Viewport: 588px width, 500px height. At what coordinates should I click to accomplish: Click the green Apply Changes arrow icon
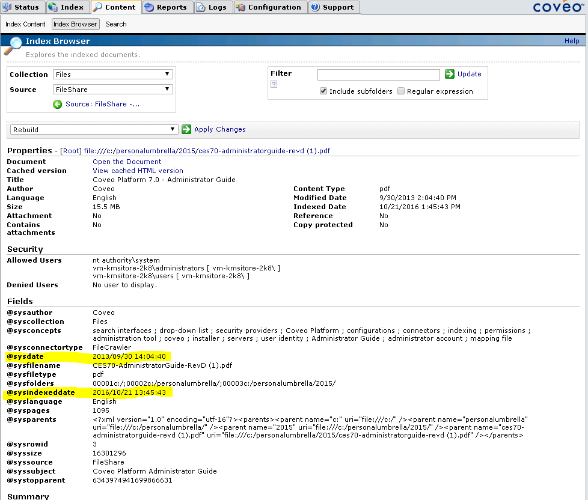tap(186, 129)
